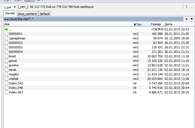Click file name minsk
195x128 pixels.
pos(13,70)
